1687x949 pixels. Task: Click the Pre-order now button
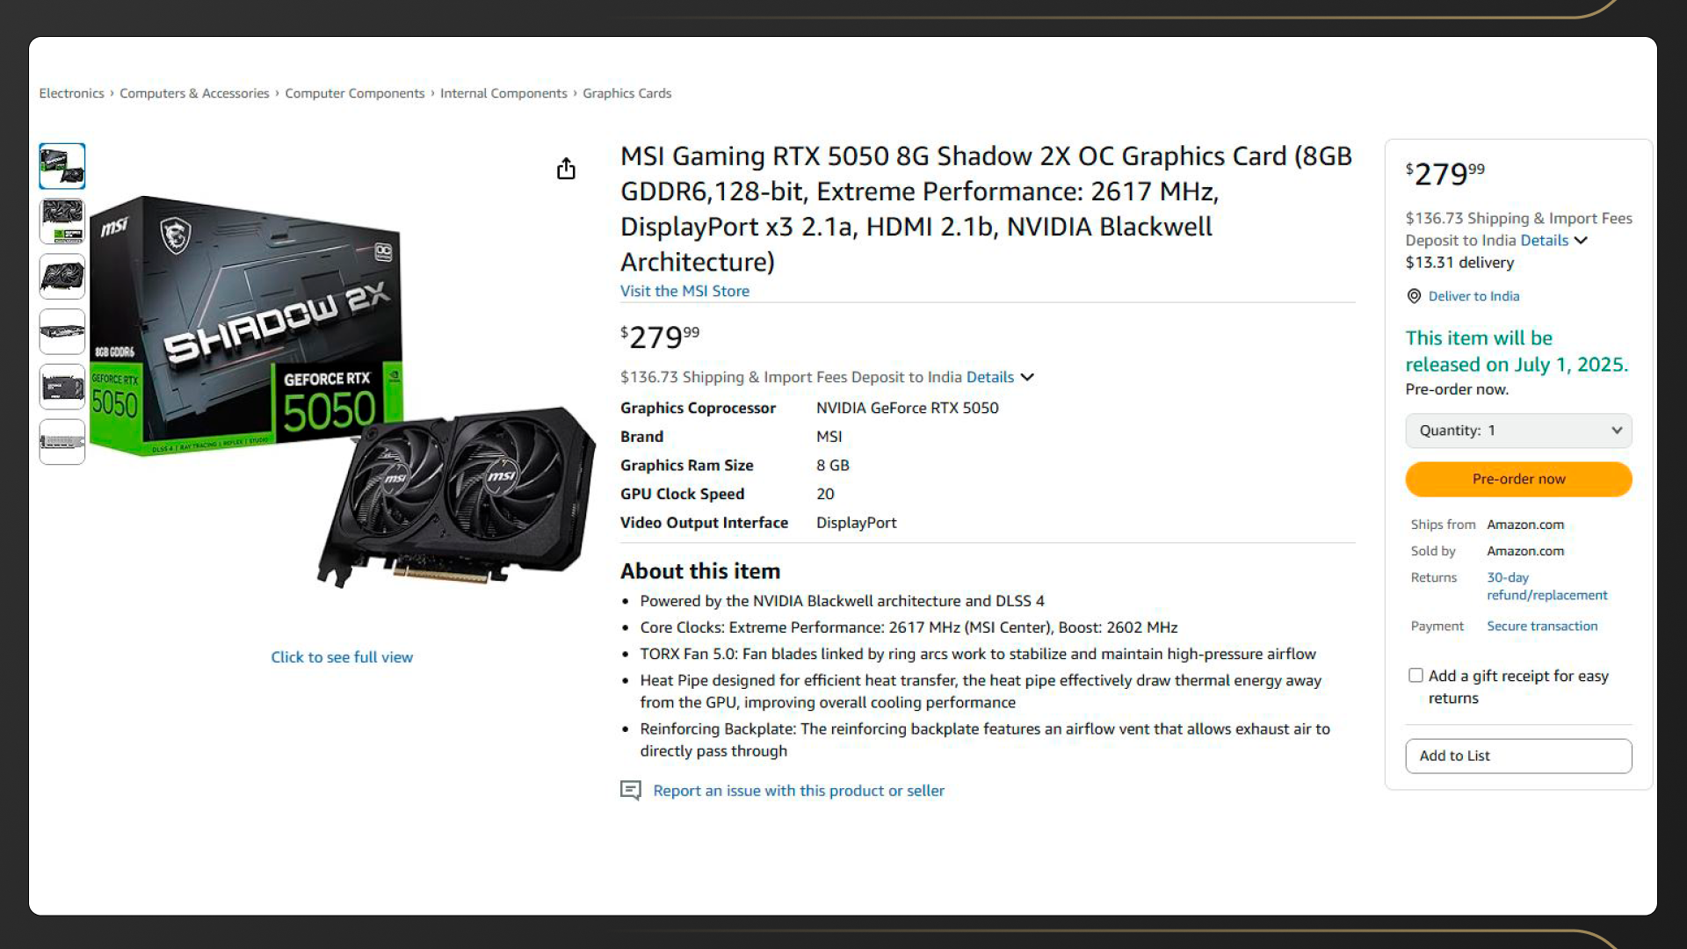pyautogui.click(x=1518, y=479)
